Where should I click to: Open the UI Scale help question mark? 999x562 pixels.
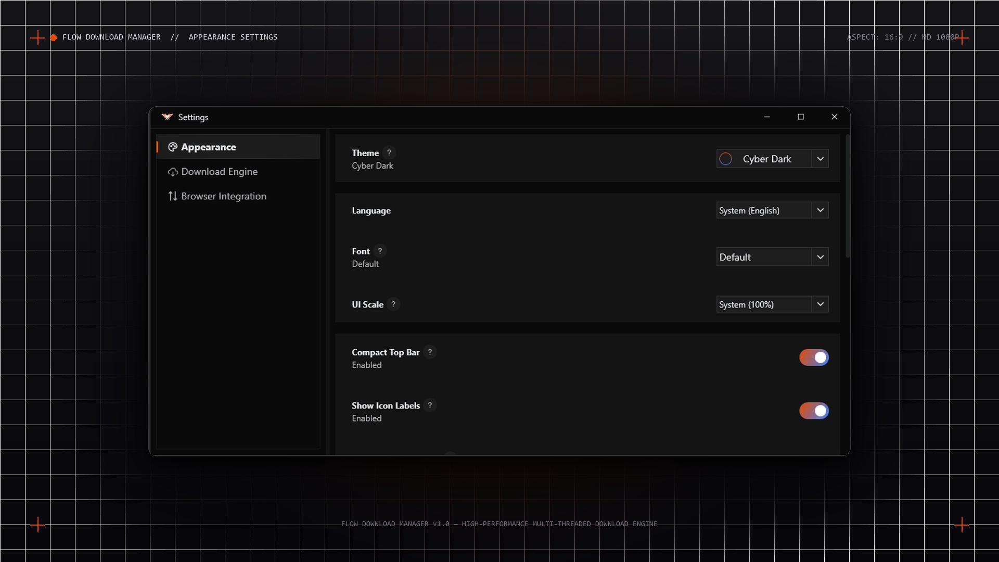[x=393, y=304]
